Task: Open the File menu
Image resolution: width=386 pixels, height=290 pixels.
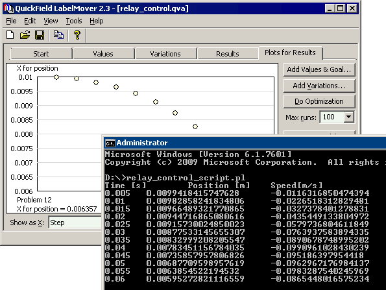Action: point(11,21)
